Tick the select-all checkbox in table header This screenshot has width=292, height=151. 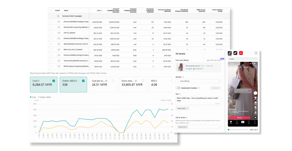51,11
